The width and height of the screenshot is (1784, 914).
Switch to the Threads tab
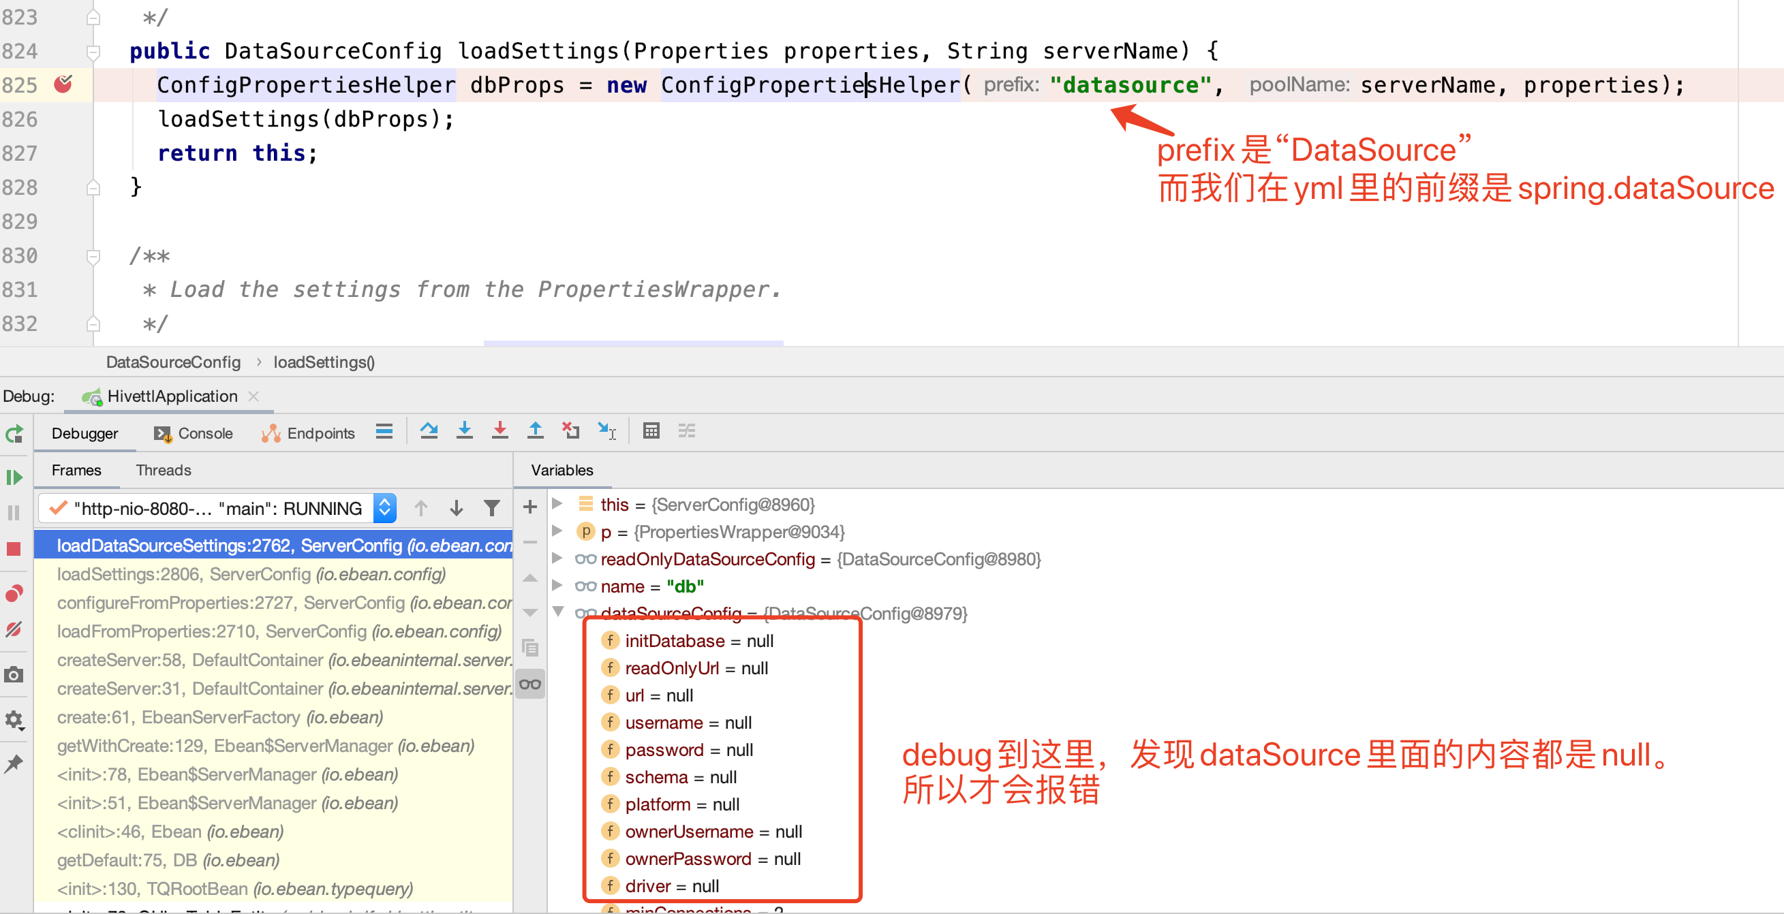[x=163, y=470]
